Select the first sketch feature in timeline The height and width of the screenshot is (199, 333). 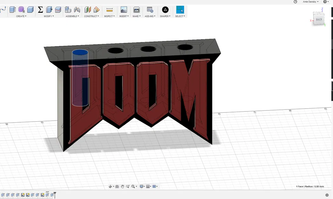(23, 195)
